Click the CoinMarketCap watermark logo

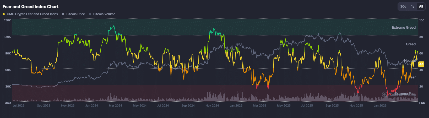coord(384,94)
